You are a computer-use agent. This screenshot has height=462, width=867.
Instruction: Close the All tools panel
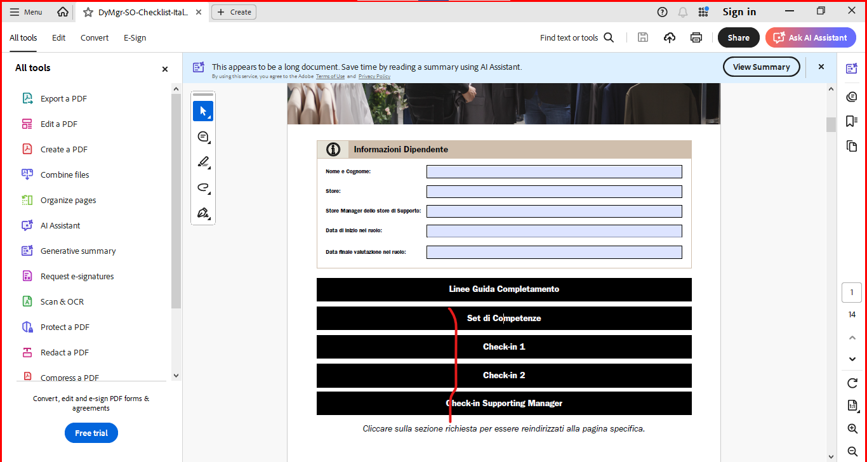(165, 69)
